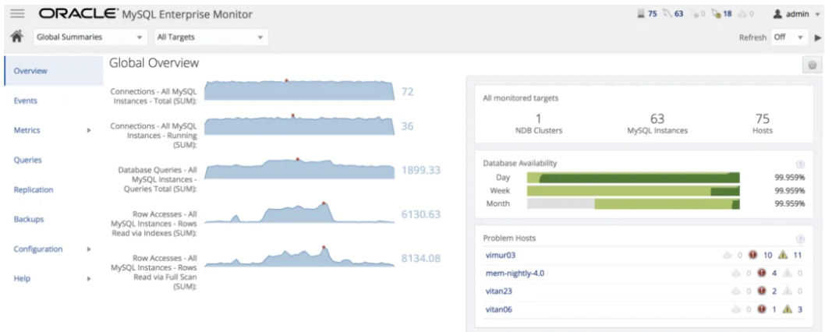Open the All Targets dropdown
Viewport: 825px width, 332px height.
[x=211, y=37]
